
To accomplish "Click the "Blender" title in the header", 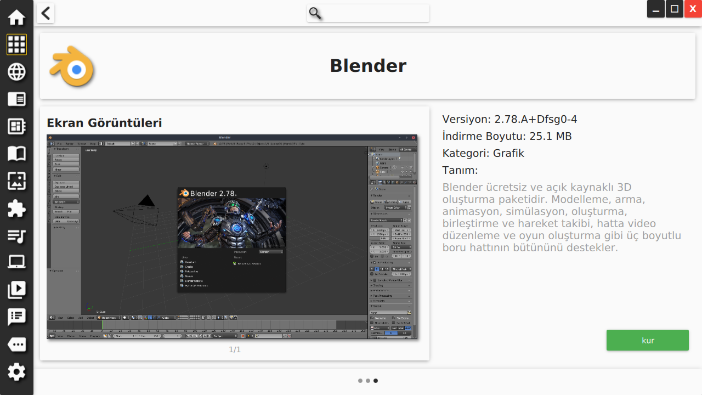I will 368,66.
